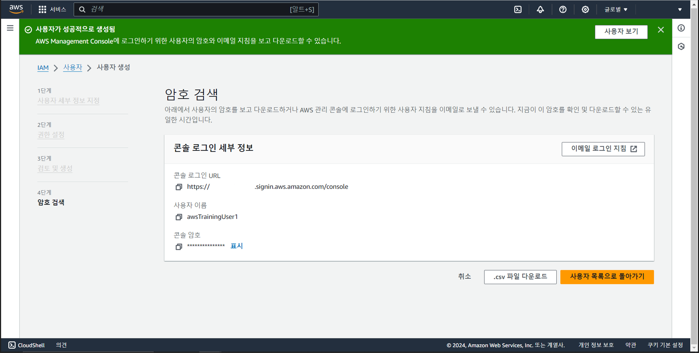
Task: Go to the IAM breadcrumb link
Action: click(43, 68)
